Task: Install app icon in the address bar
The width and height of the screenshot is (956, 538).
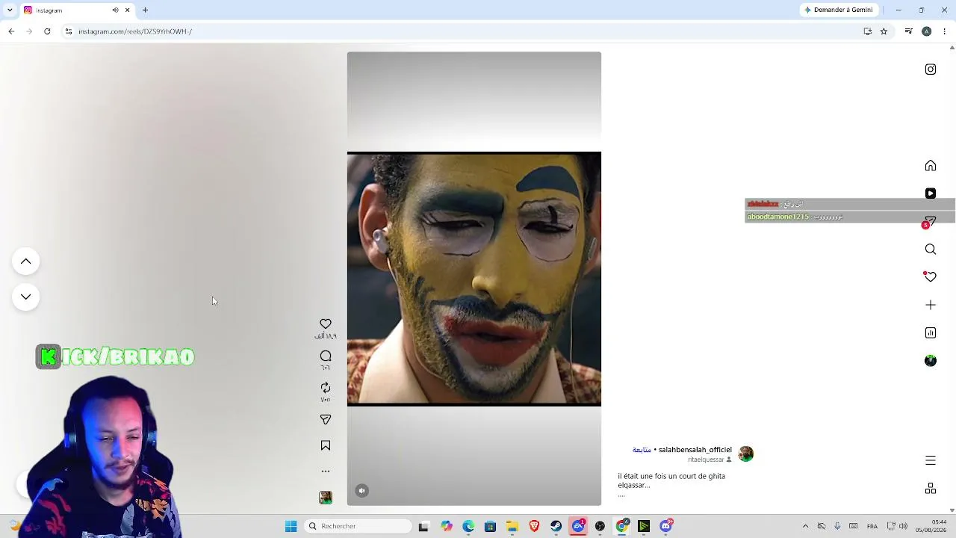Action: pos(868,31)
